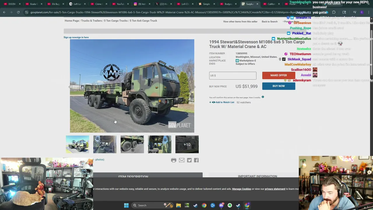Select the wheel close-up thumbnail
Viewport: 373px width, 210px height.
(132, 144)
